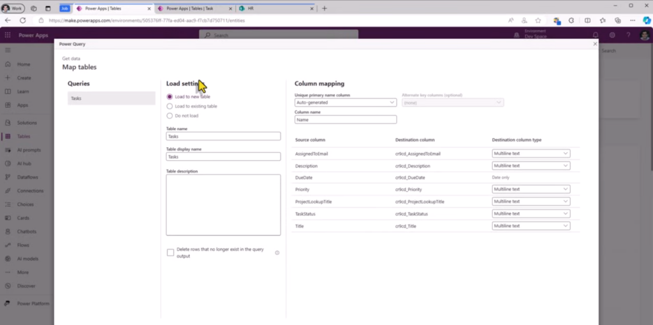Click the AssignedToEmail source column cell

click(311, 154)
